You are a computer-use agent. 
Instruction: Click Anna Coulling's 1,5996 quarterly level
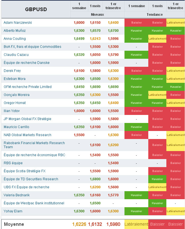(x=113, y=39)
